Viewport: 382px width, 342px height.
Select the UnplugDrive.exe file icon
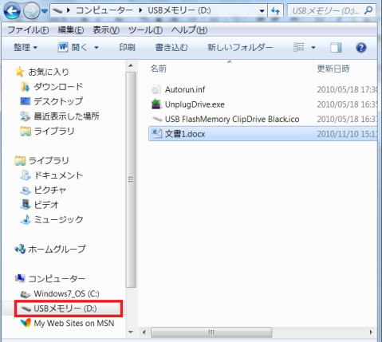(156, 104)
